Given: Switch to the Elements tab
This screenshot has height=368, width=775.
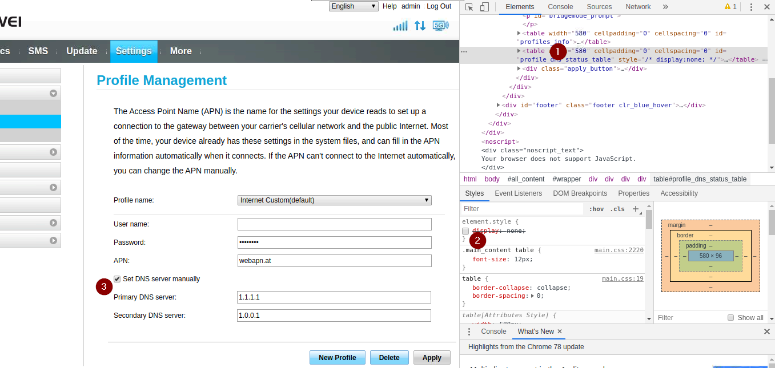Looking at the screenshot, I should tap(520, 7).
